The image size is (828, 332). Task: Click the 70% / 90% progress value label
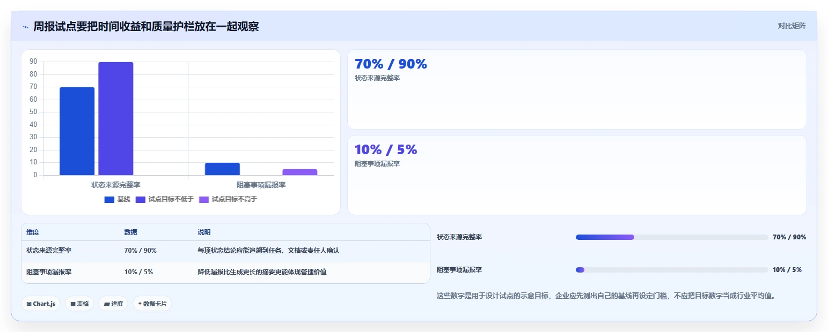pos(789,237)
